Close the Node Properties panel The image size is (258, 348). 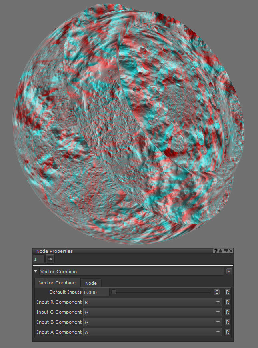pyautogui.click(x=231, y=251)
